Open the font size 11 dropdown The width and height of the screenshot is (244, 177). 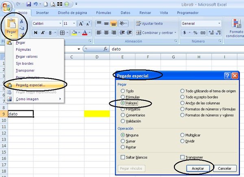[x=74, y=23]
